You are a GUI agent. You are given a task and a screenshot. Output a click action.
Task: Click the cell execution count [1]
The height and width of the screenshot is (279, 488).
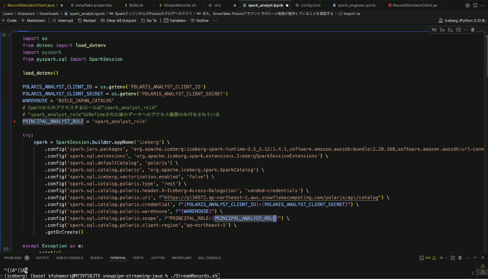click(x=6, y=249)
